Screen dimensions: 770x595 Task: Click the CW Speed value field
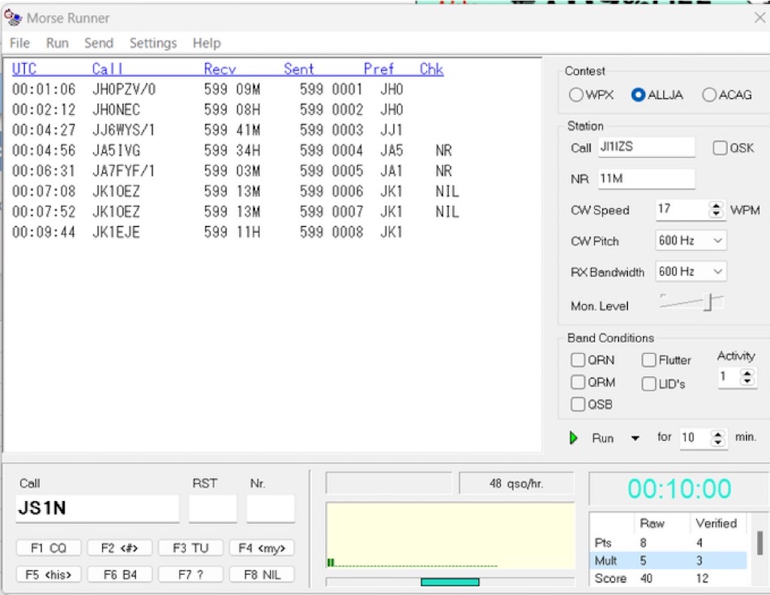[x=682, y=210]
